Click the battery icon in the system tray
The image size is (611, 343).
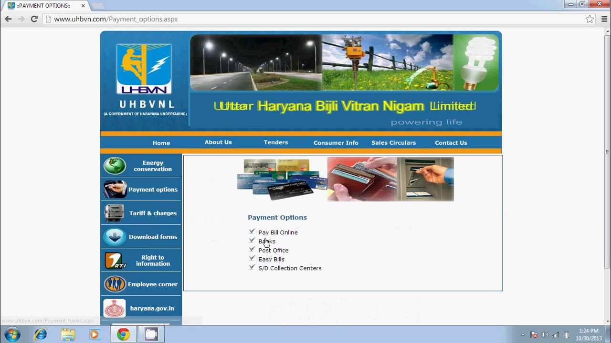tap(567, 335)
